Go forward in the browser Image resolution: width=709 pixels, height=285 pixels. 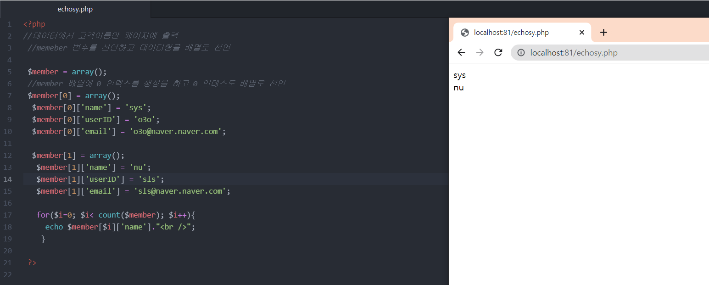pos(480,53)
